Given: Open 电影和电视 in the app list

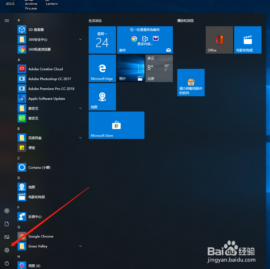Looking at the screenshot, I should 50,197.
